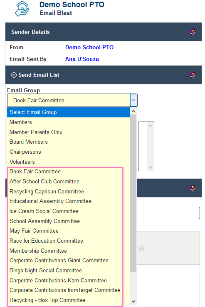Click the unlink icon in editor toolbar
This screenshot has height=307, width=205.
(141, 248)
